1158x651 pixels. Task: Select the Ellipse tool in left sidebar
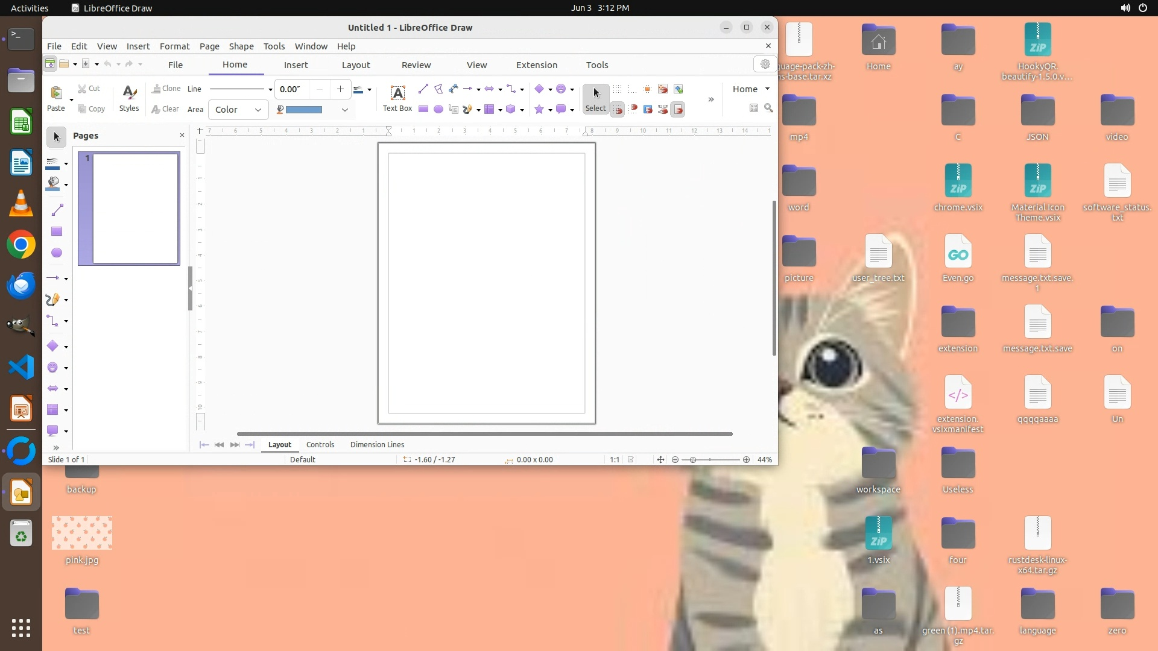(57, 253)
